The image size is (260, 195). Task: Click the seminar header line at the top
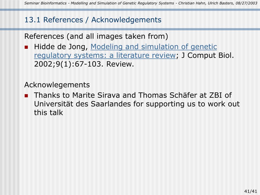141,3
